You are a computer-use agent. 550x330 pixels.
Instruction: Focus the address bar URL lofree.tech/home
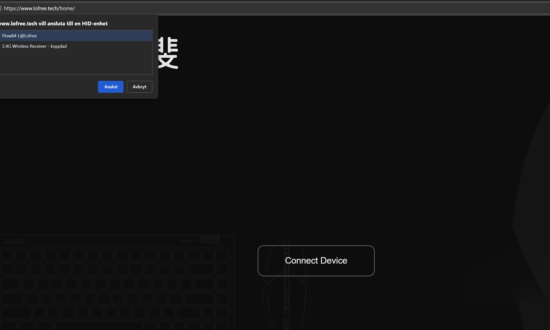[39, 8]
